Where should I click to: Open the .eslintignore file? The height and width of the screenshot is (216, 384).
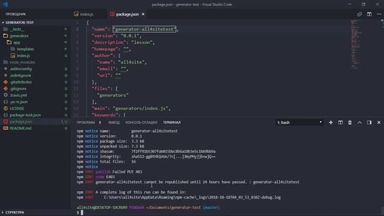click(x=35, y=76)
